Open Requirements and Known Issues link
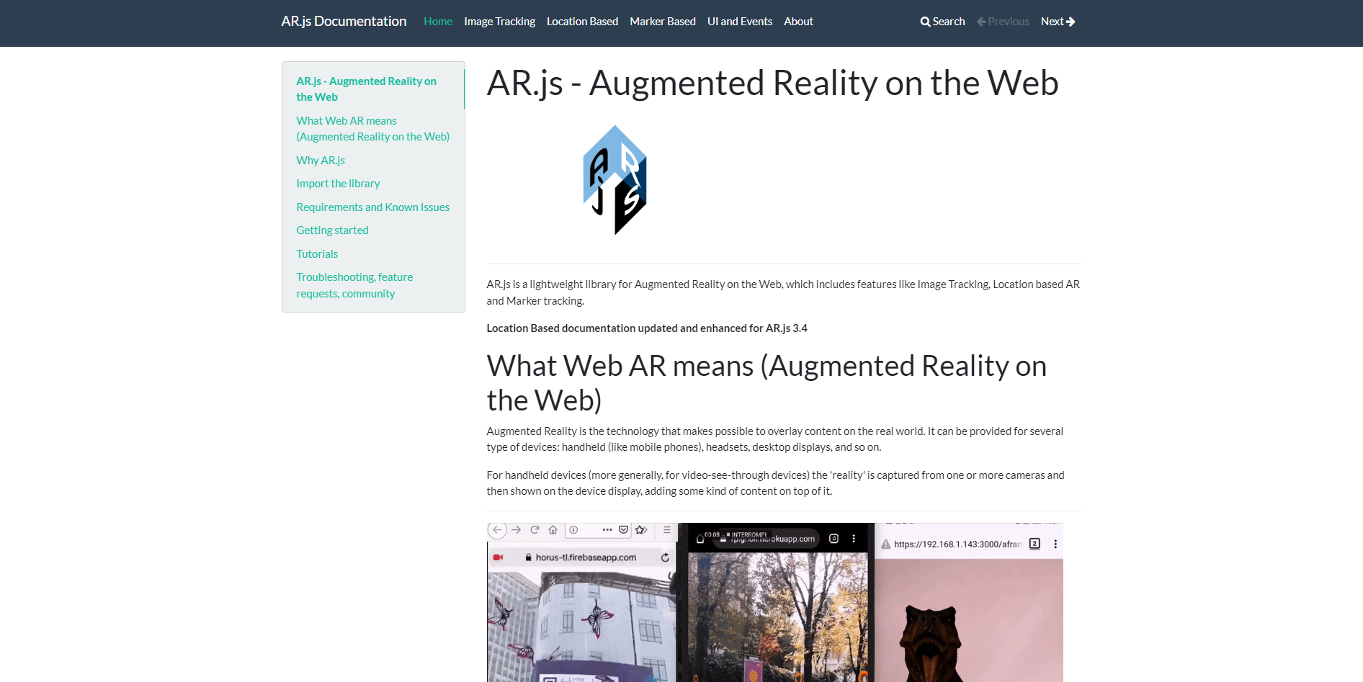The image size is (1363, 682). click(372, 207)
